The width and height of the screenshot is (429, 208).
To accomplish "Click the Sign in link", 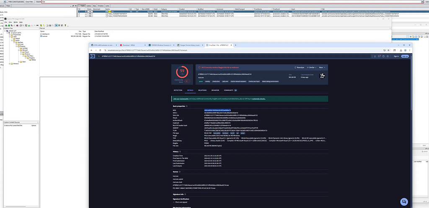I will point(396,56).
